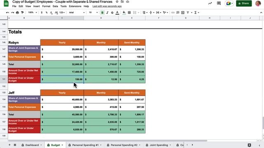This screenshot has width=264, height=148.
Task: Open the Edit menu
Action: 21,6
